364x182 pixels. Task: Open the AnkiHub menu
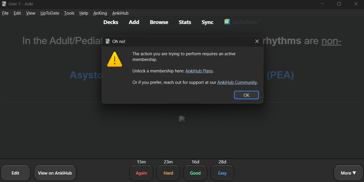[x=120, y=13]
